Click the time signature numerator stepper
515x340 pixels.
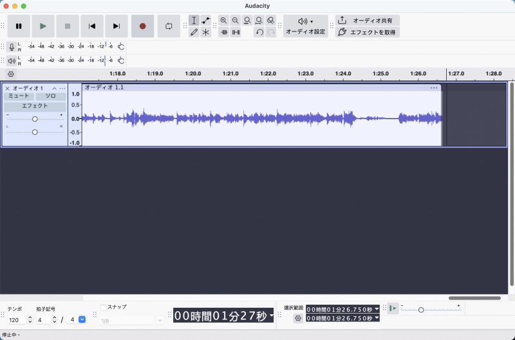[x=55, y=320]
